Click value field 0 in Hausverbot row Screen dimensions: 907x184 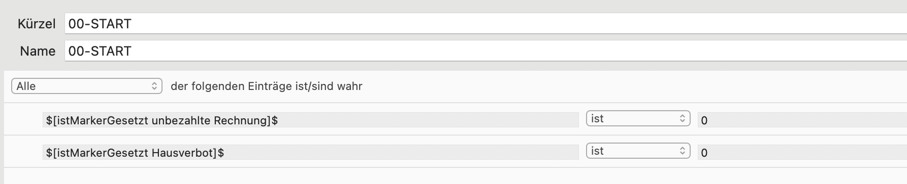(x=802, y=152)
